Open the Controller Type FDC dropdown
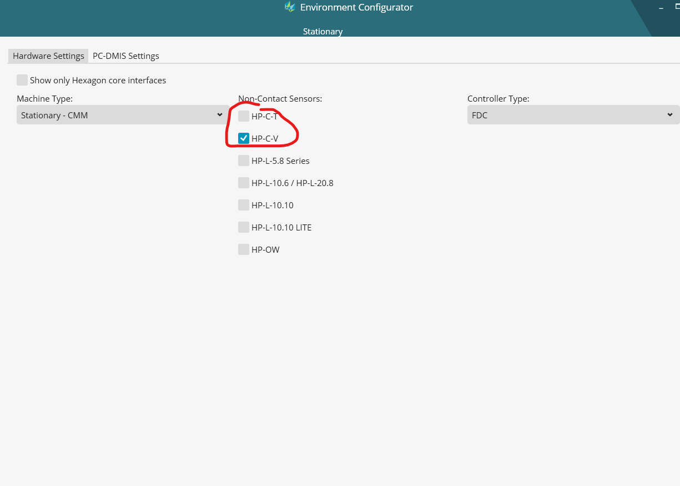This screenshot has height=486, width=680. coord(573,115)
